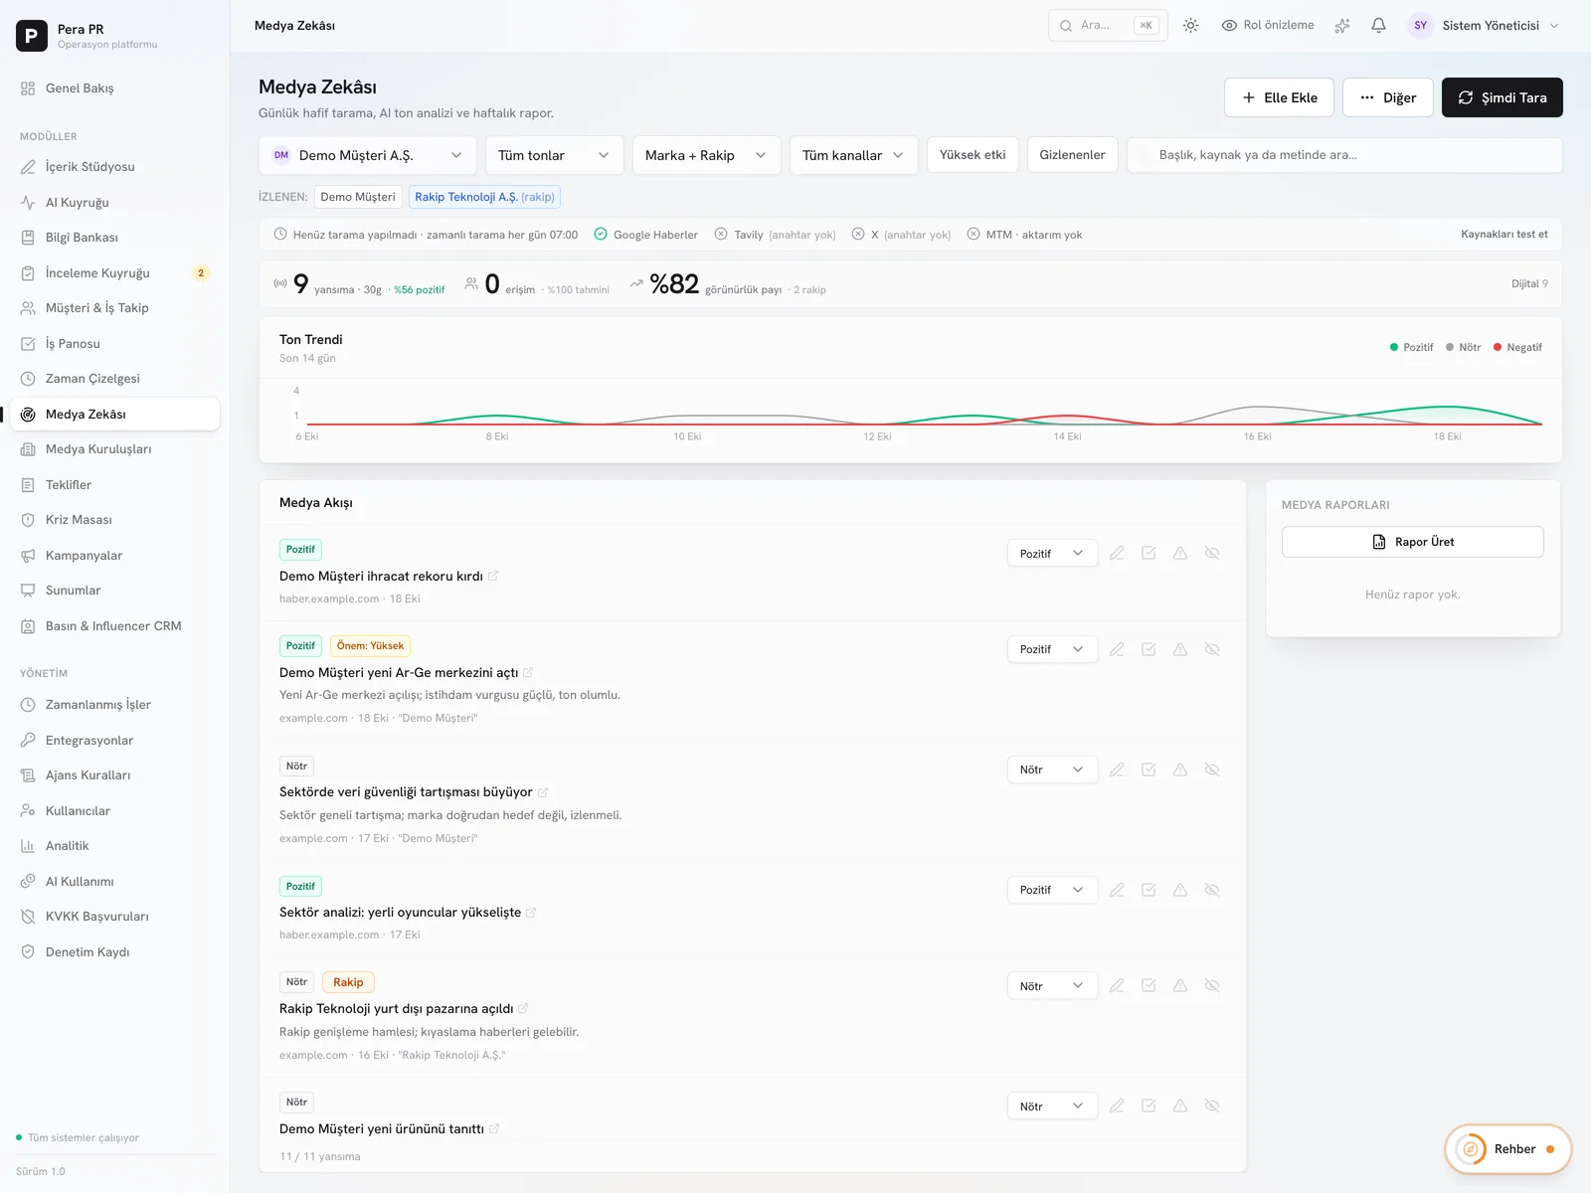
Task: Open the 'Demo Müşteri A.Ş.' client dropdown
Action: 368,155
